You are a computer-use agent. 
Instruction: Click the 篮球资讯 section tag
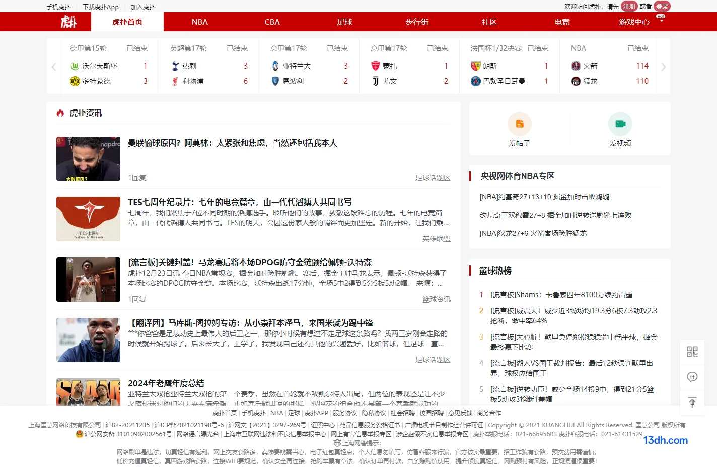(x=437, y=299)
